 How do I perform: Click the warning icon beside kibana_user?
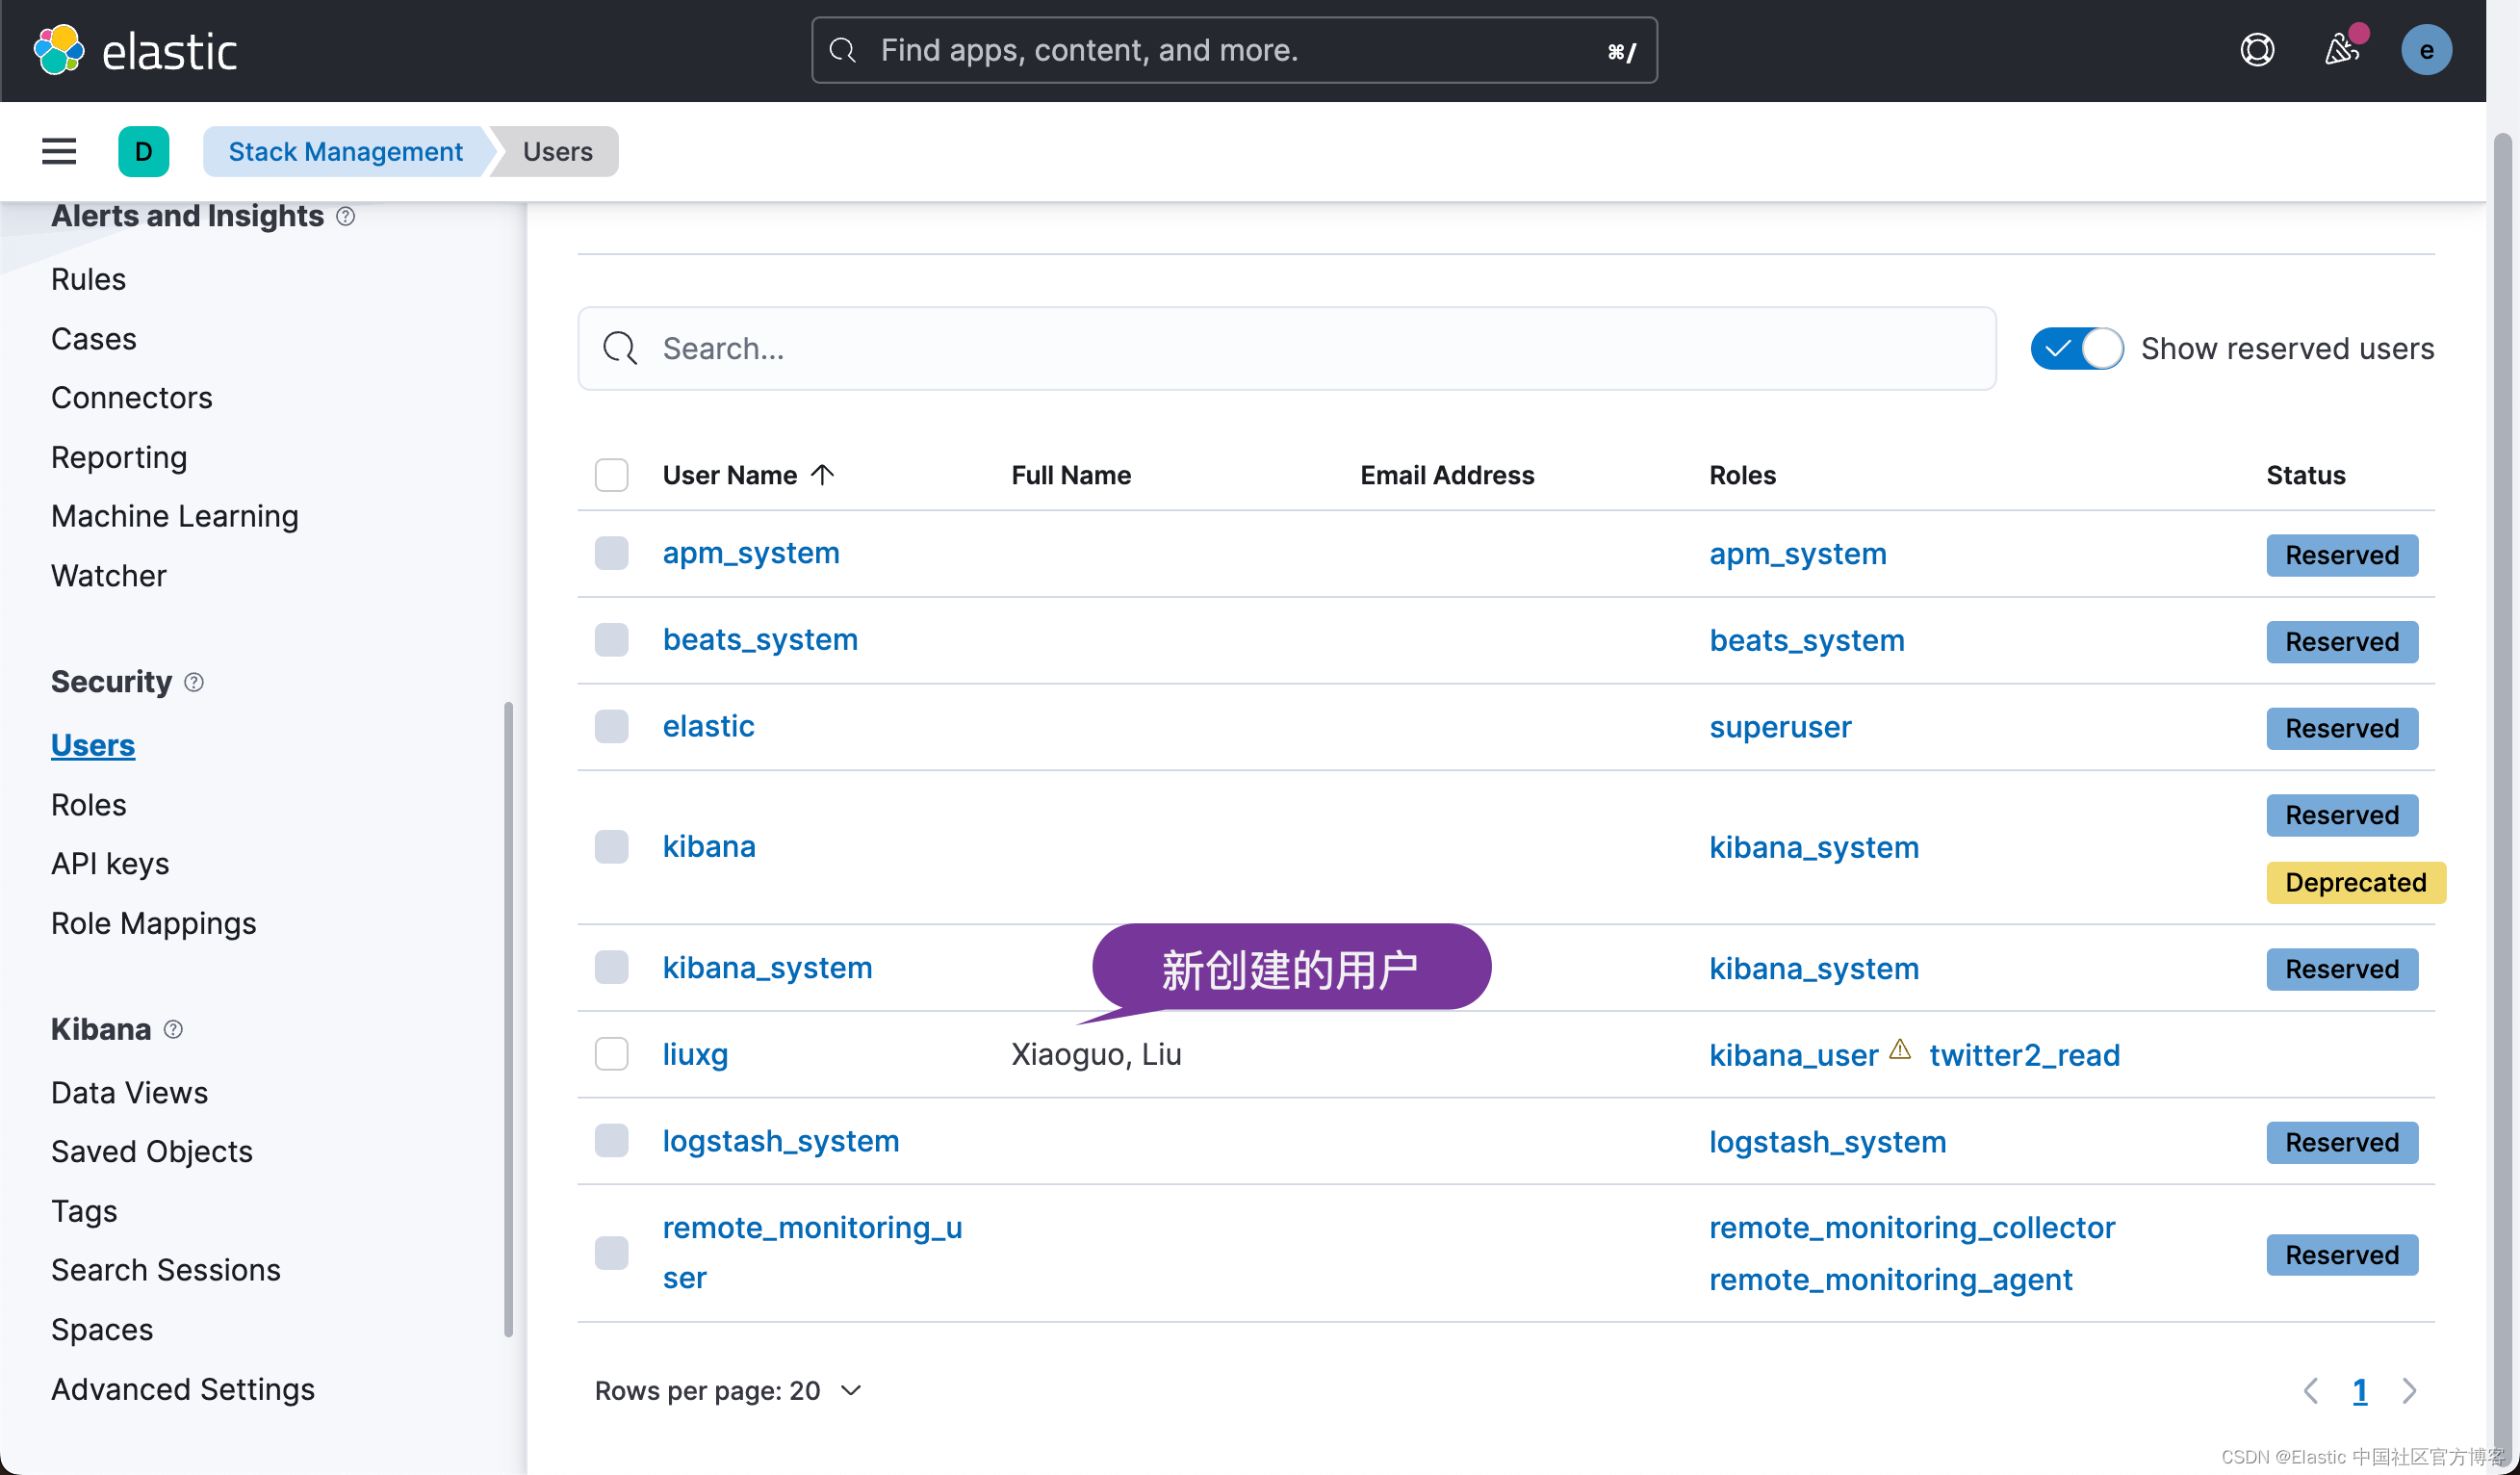pos(1899,1050)
